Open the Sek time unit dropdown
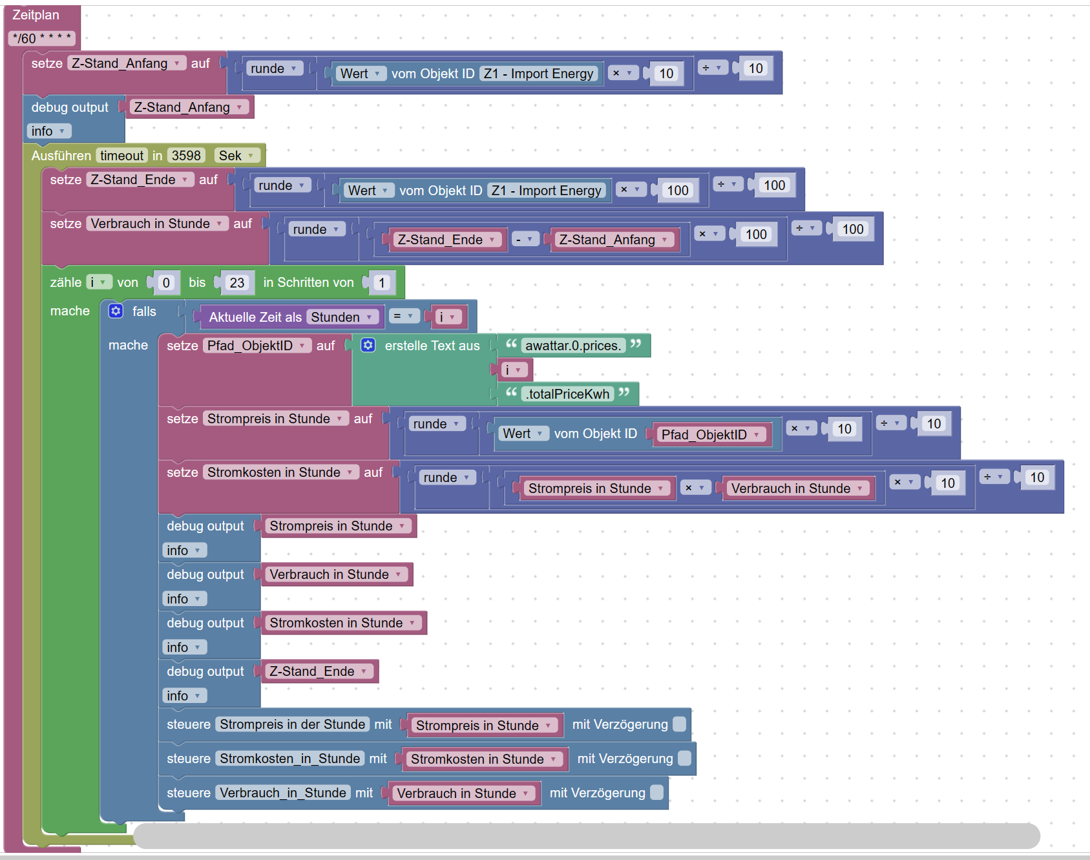Viewport: 1090px width, 860px height. pyautogui.click(x=238, y=156)
